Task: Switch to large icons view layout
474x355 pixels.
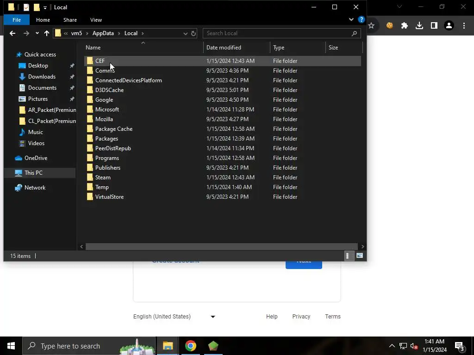Action: click(359, 256)
